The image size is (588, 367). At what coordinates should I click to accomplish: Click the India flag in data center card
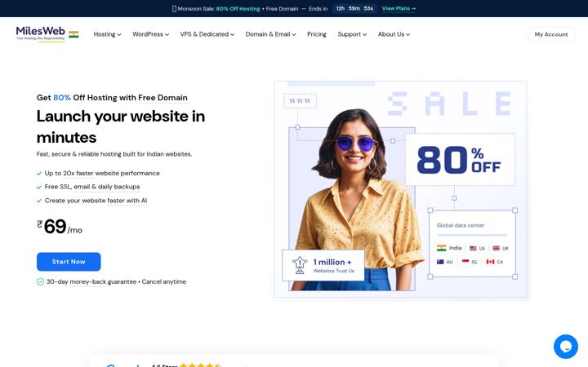[441, 248]
